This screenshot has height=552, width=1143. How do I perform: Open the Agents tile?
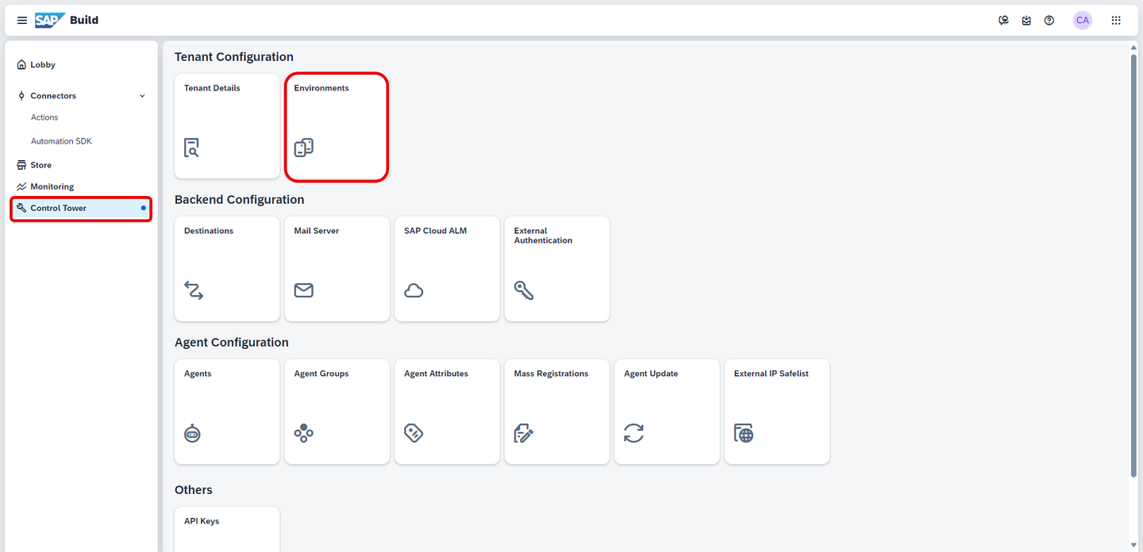227,412
